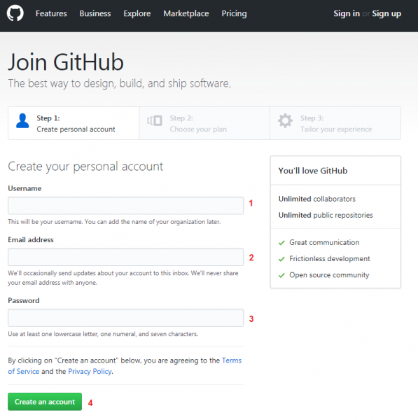418x420 pixels.
Task: Click the email hint about occasional updates
Action: [123, 278]
